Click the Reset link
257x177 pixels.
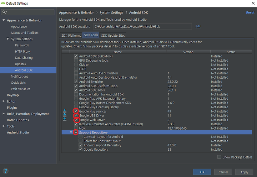(250, 12)
